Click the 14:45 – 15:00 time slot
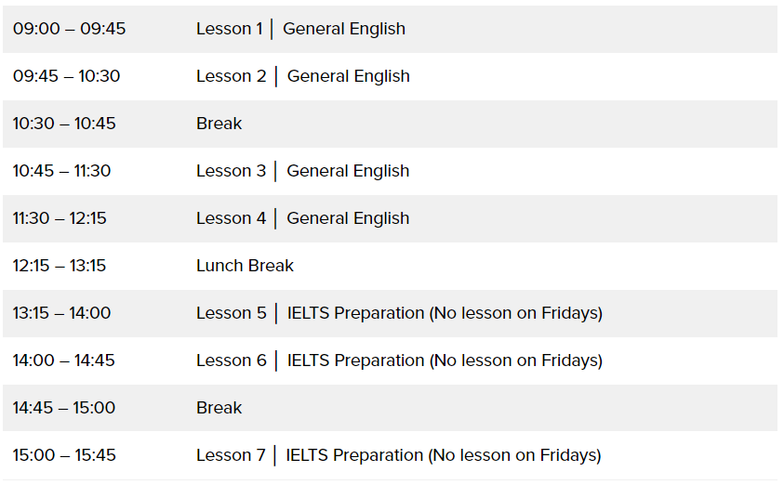This screenshot has width=784, height=485. point(63,408)
